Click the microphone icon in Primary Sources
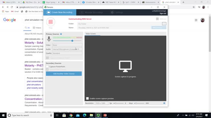The image size is (211, 118). click(49, 39)
